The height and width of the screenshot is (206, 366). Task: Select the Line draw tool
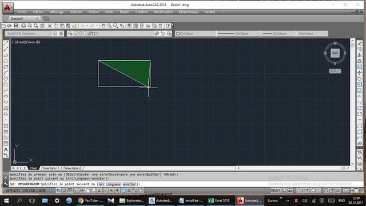pos(6,43)
